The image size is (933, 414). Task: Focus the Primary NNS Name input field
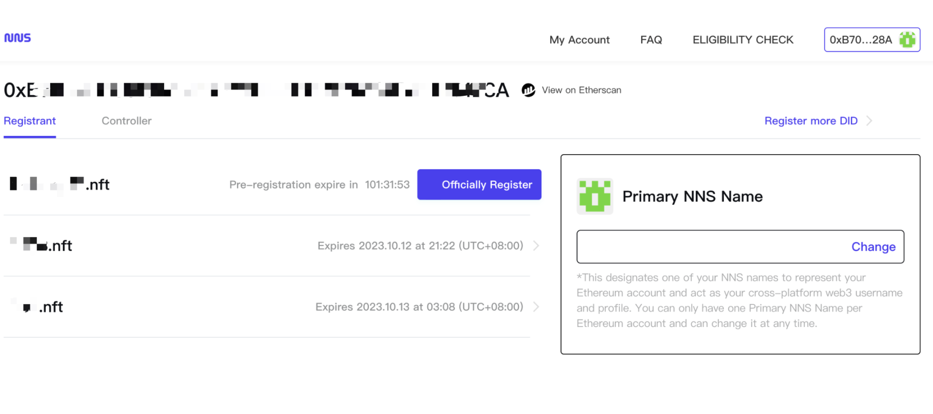pos(710,247)
